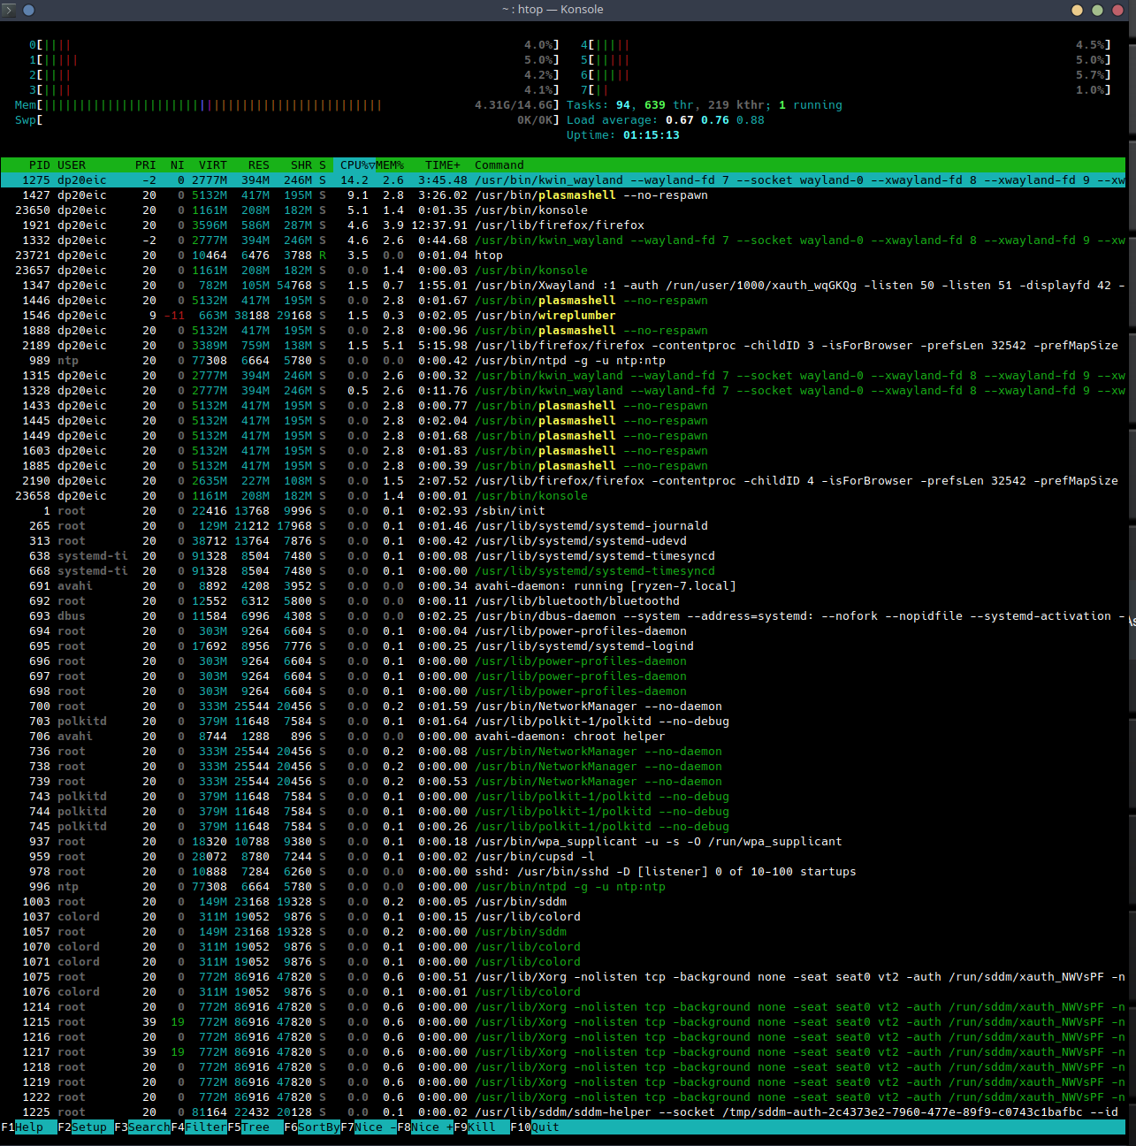The width and height of the screenshot is (1136, 1146).
Task: Select firefox process row PID 1921
Action: click(x=563, y=225)
